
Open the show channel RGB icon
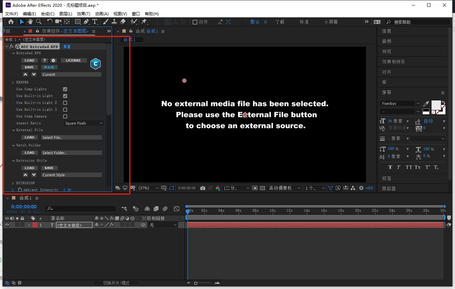(x=218, y=188)
